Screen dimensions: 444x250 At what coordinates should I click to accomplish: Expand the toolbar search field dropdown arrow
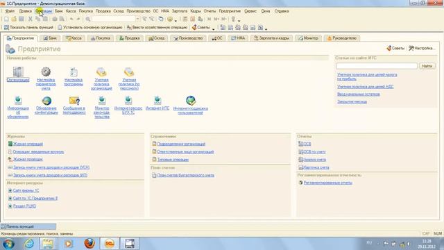137,19
